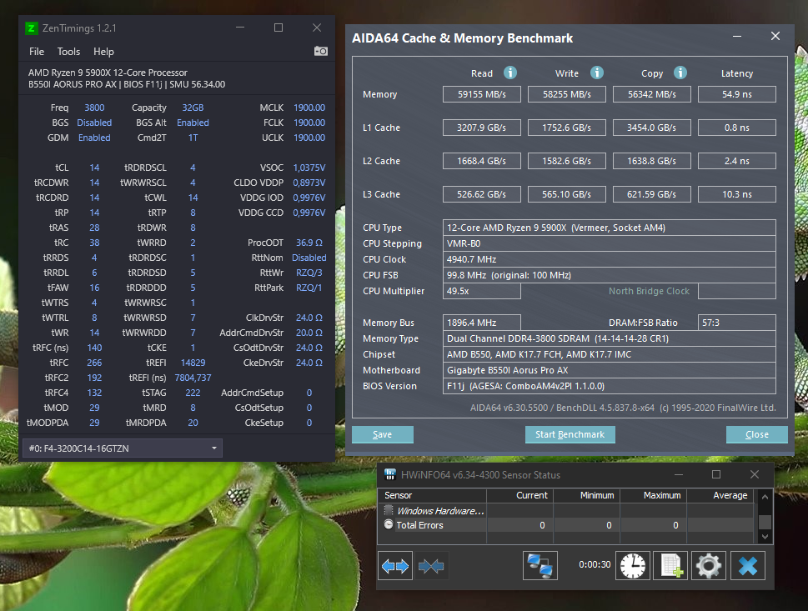Click the Total Errors sensor row icon

tap(389, 524)
